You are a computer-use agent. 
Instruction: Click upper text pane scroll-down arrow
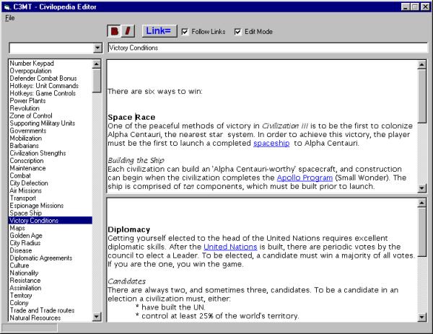tap(422, 188)
